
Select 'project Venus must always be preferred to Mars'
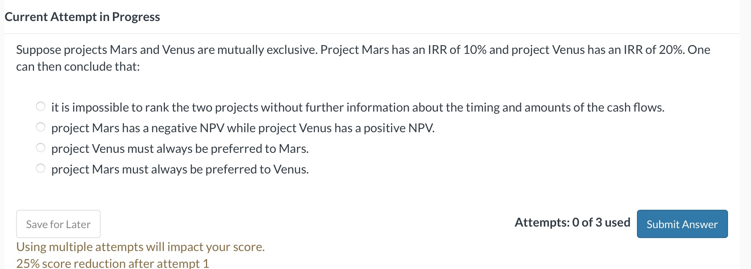pos(41,147)
